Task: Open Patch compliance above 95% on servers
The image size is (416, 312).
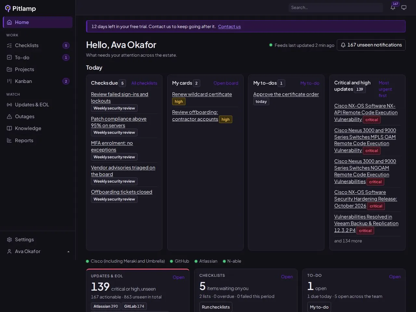Action: pyautogui.click(x=119, y=122)
